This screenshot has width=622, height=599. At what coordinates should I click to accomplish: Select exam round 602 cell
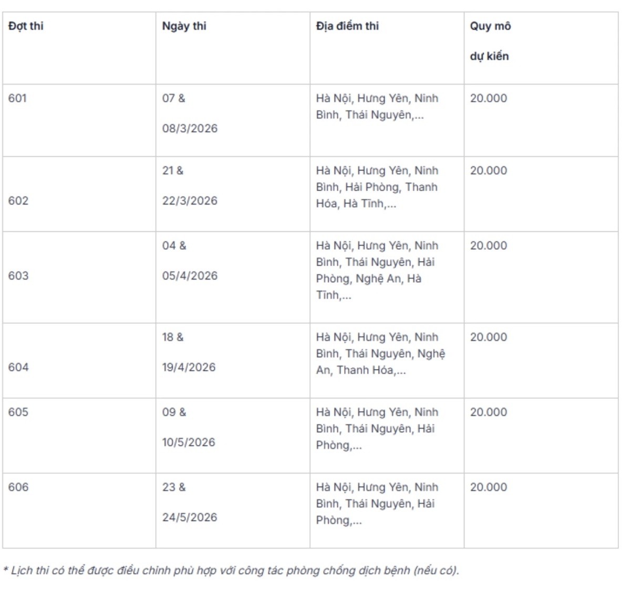tap(18, 201)
